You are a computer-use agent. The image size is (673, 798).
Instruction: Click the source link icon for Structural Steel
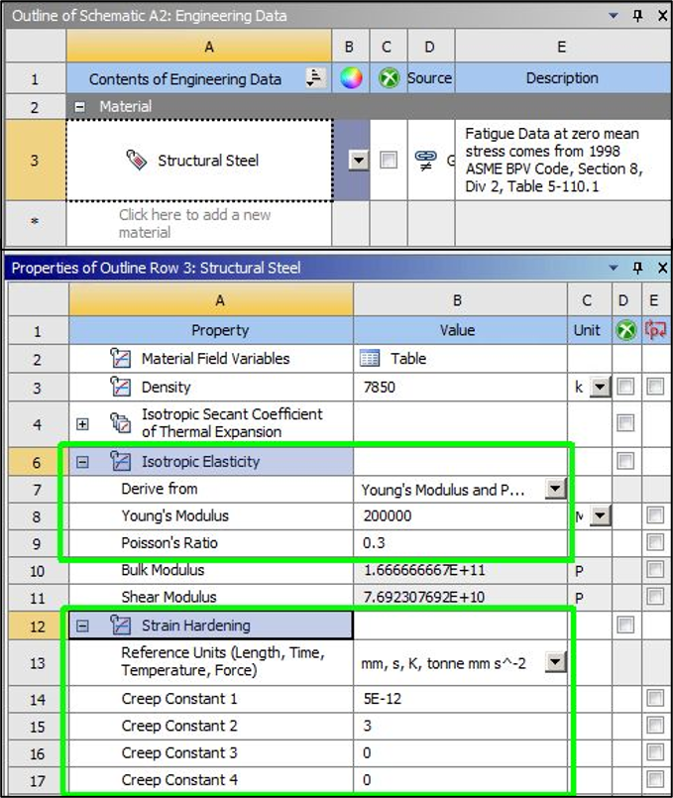tap(425, 160)
